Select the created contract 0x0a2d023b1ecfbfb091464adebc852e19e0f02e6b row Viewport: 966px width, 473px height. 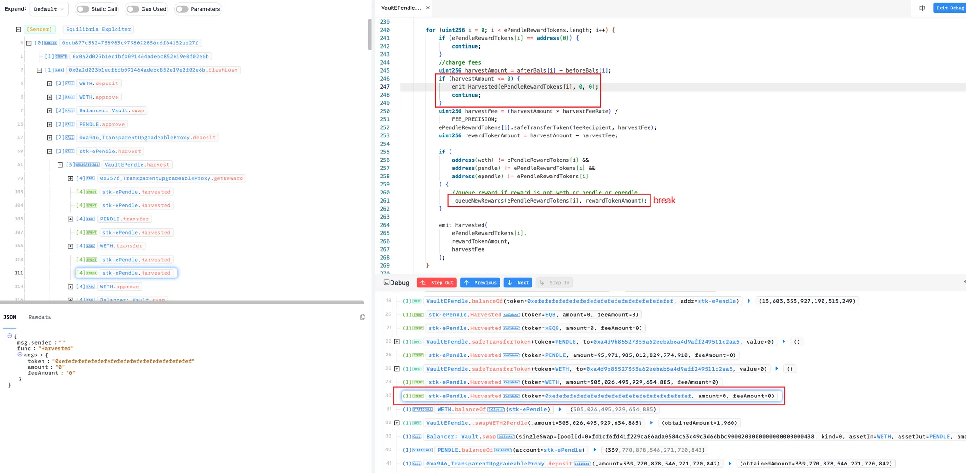(141, 56)
